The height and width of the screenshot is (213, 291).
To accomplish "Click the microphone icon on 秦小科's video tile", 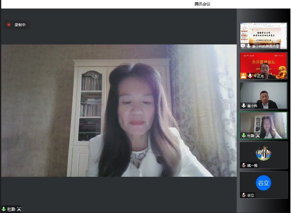I will pyautogui.click(x=244, y=106).
